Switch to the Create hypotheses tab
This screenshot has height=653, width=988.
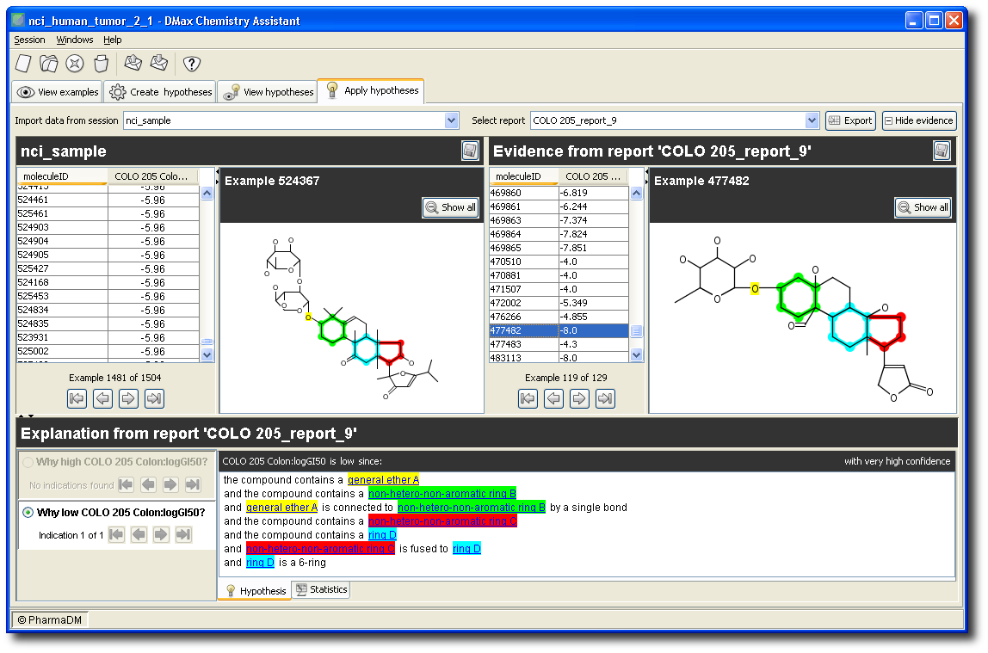click(160, 92)
